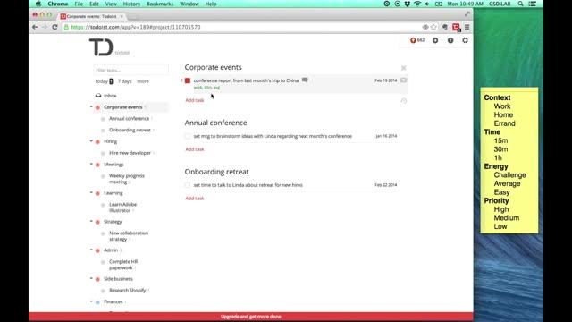Open the comment icon on conference report task
The image size is (572, 322).
[305, 80]
